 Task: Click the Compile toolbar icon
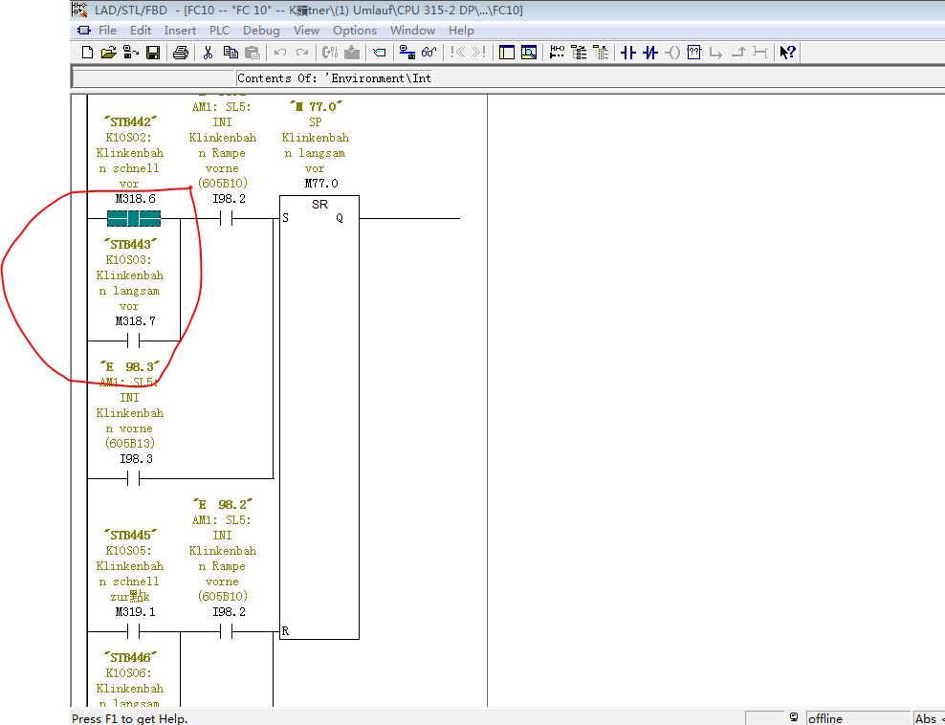(x=330, y=53)
